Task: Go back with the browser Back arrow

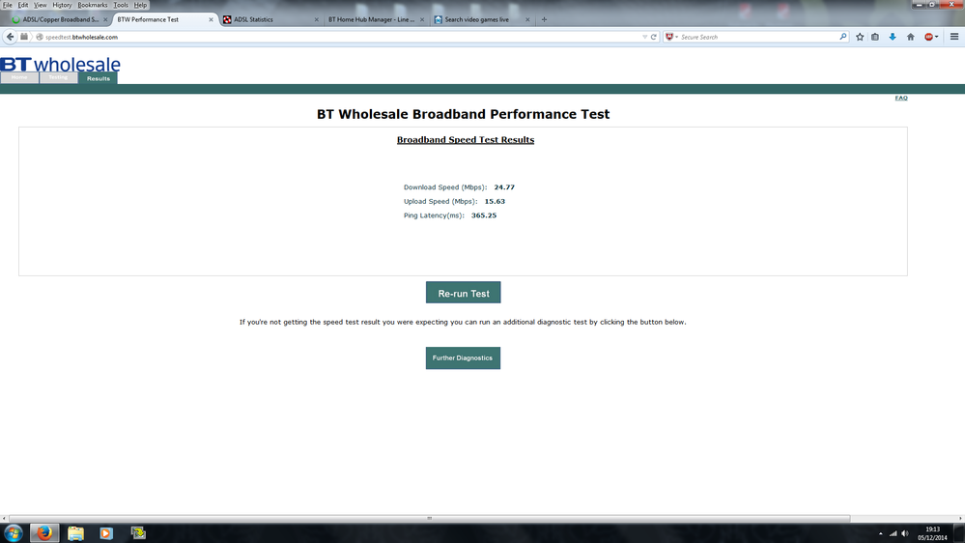Action: click(x=10, y=37)
